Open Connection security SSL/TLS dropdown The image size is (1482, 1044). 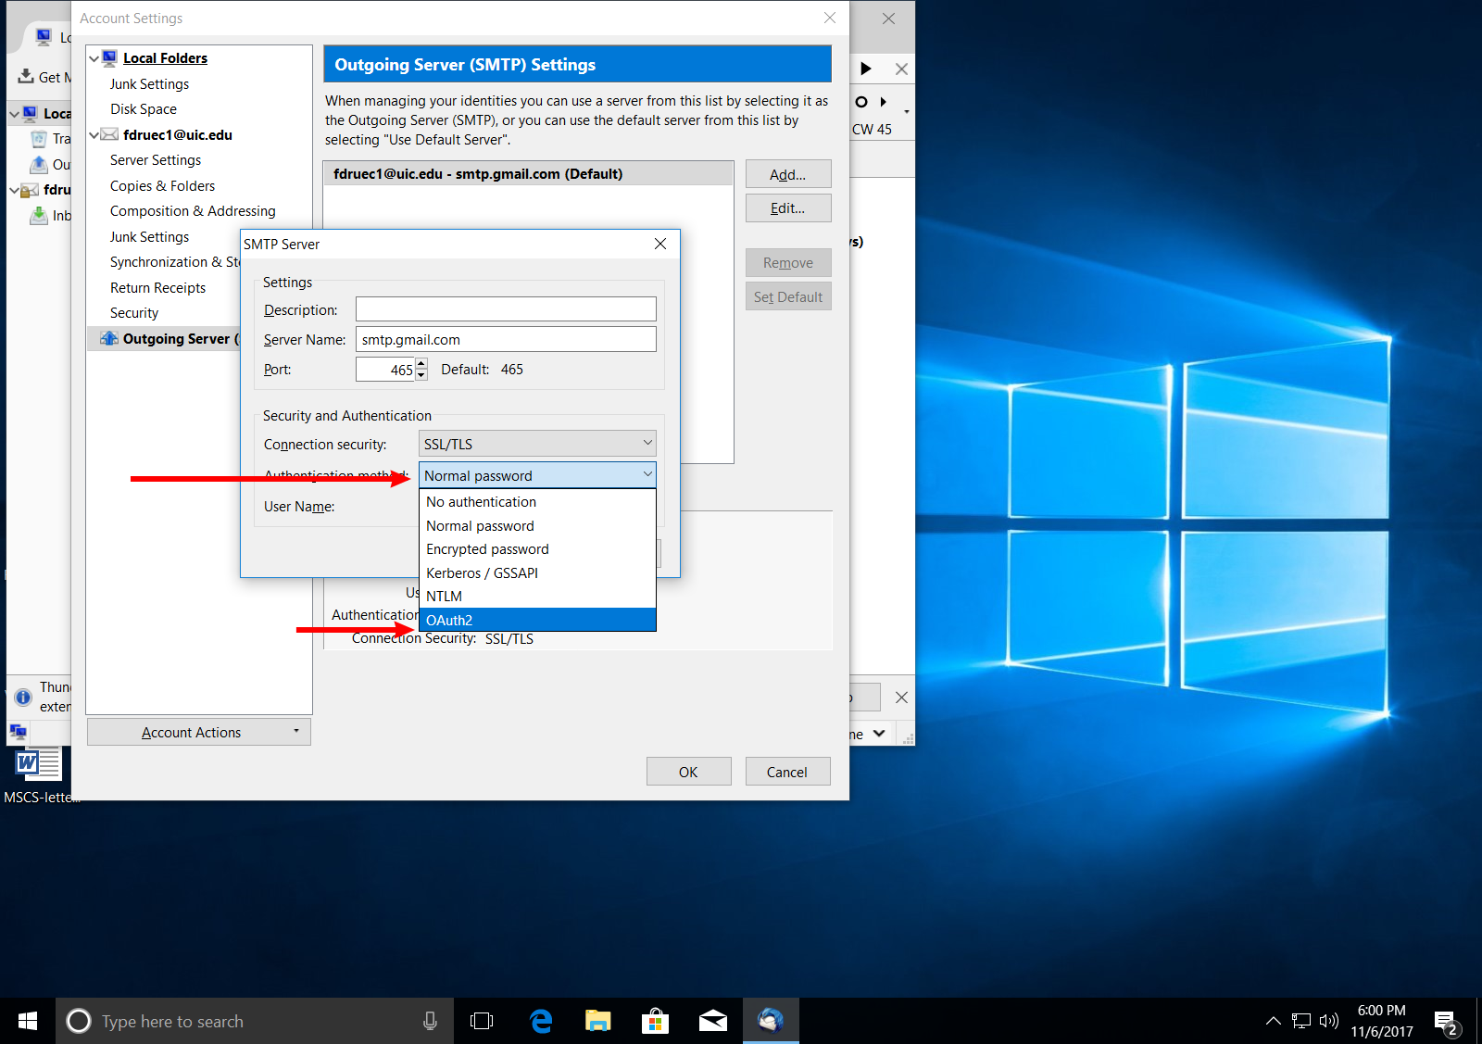click(537, 444)
